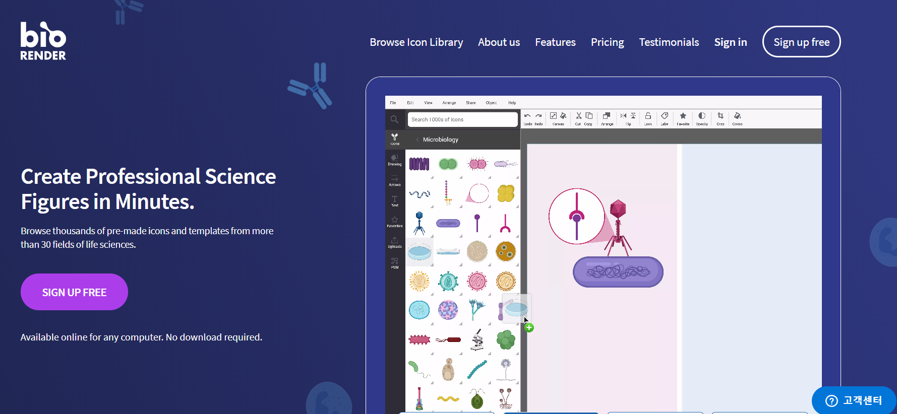Viewport: 897px width, 414px height.
Task: Select the purple bacterium on the canvas
Action: click(x=618, y=272)
